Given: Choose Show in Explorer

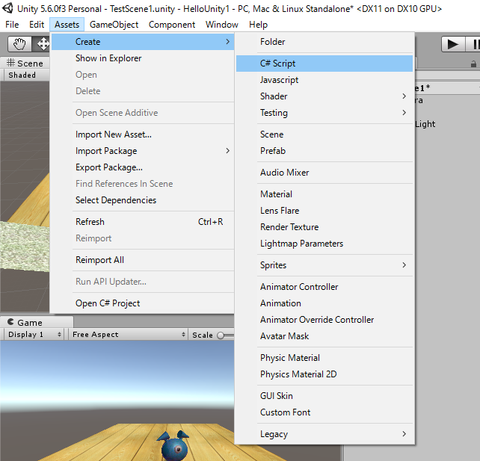Looking at the screenshot, I should [x=143, y=58].
